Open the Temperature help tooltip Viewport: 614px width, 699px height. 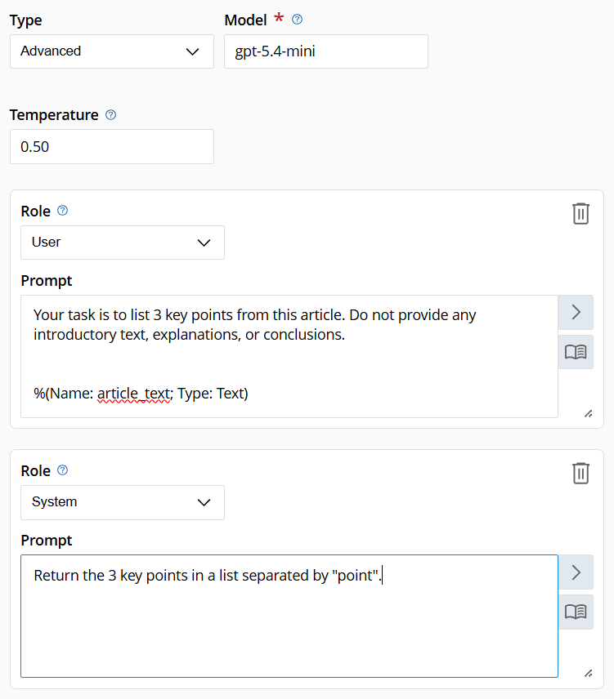[110, 115]
